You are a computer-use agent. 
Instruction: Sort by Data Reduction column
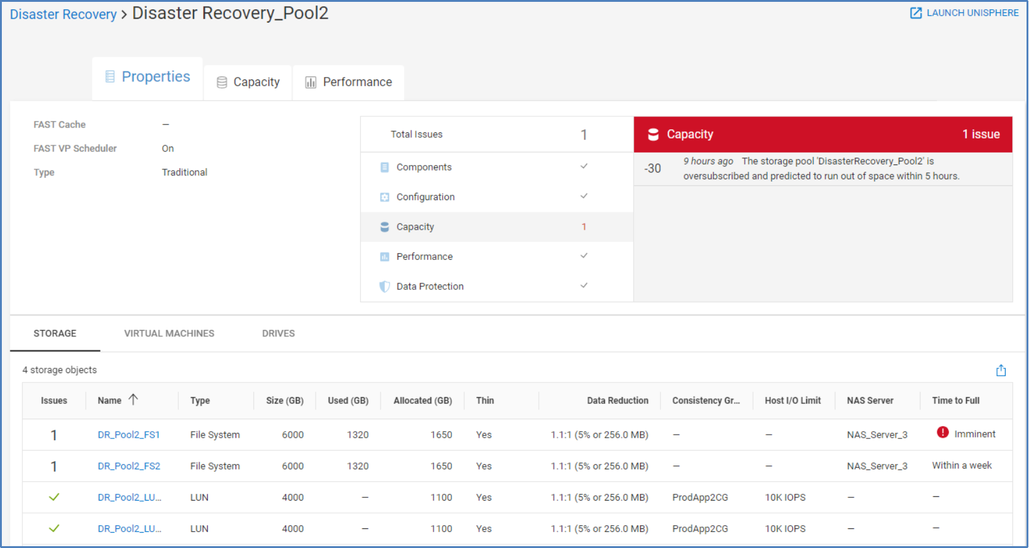pos(618,401)
